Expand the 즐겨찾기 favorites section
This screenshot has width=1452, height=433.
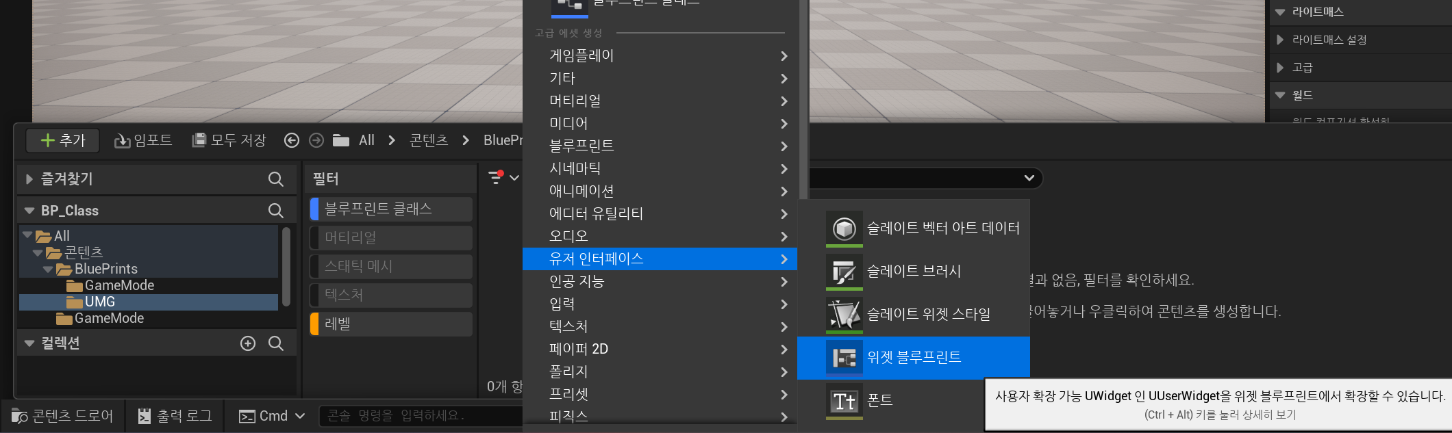coord(29,179)
